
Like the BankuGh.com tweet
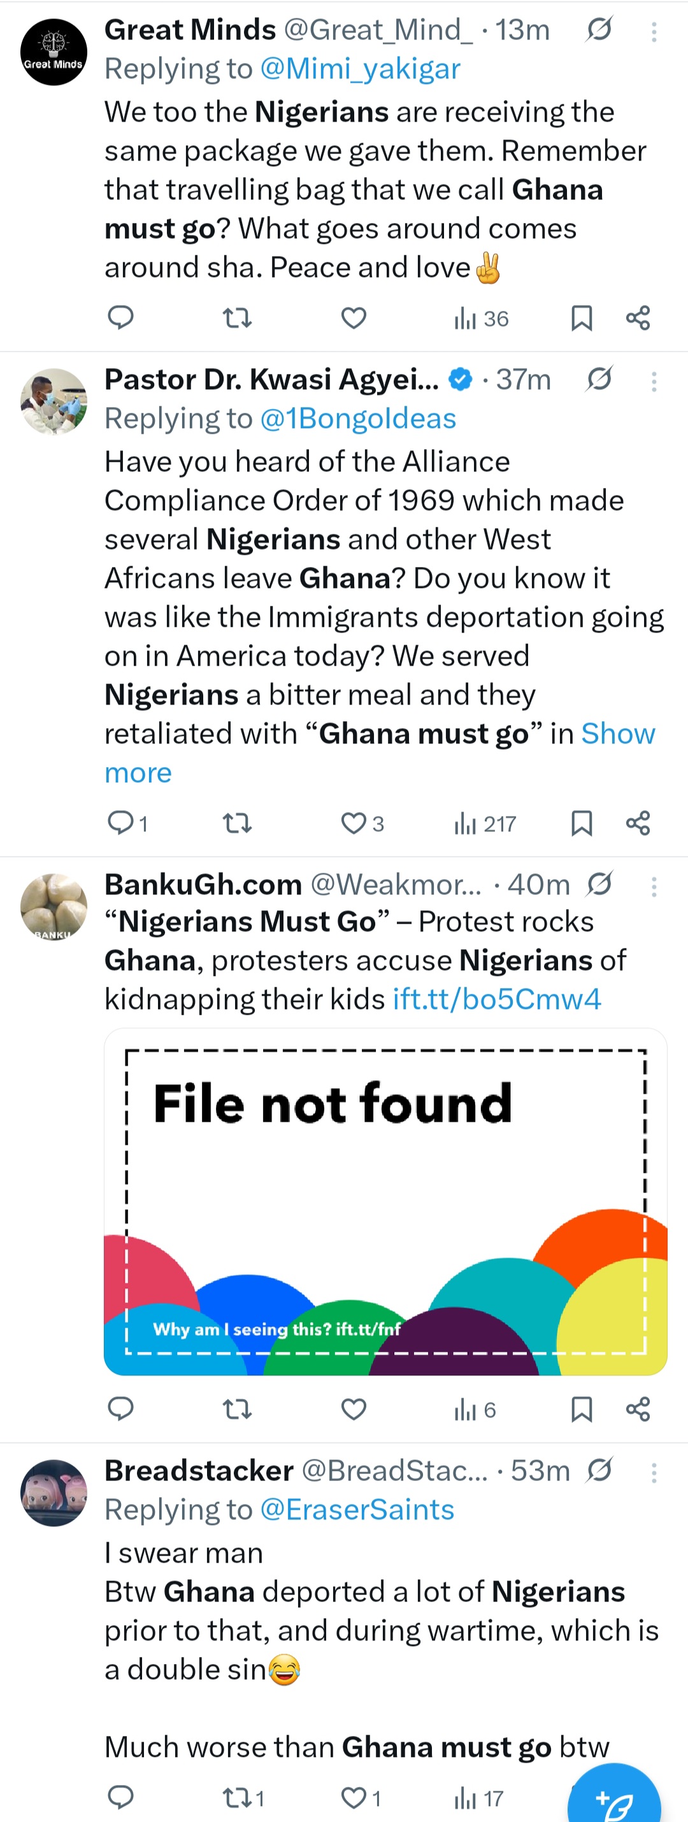pos(354,1410)
